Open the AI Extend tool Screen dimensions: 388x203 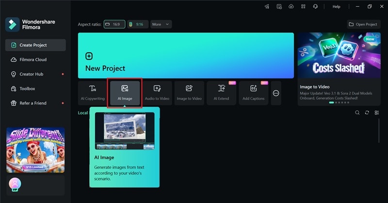221,93
